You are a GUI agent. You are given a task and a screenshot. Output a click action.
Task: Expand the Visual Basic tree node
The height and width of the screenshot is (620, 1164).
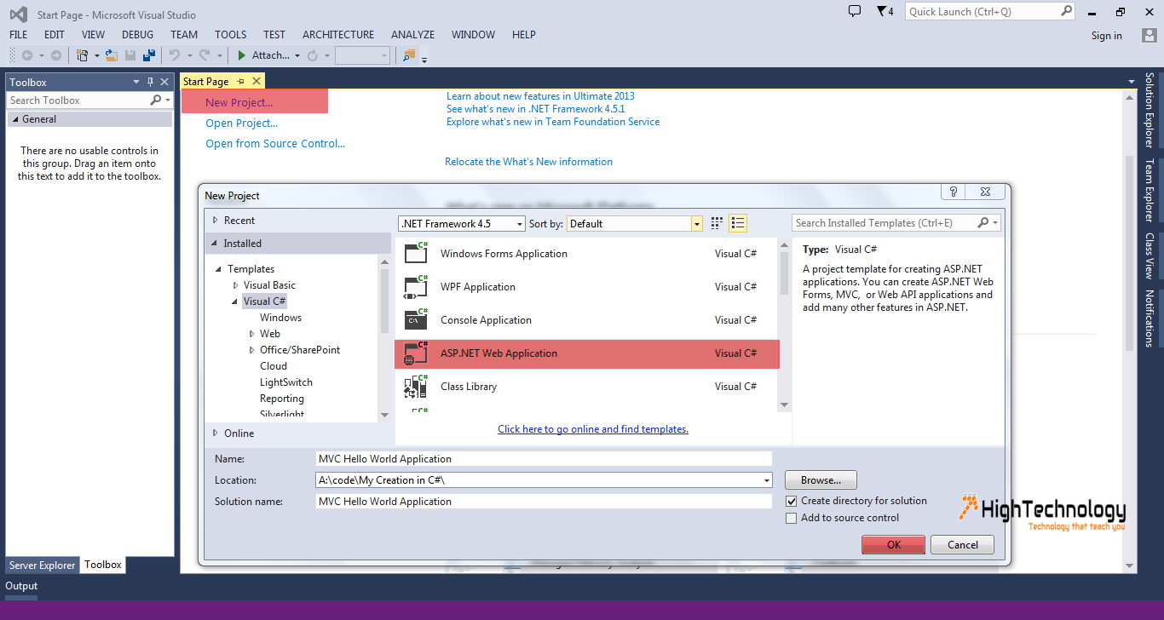click(x=236, y=285)
